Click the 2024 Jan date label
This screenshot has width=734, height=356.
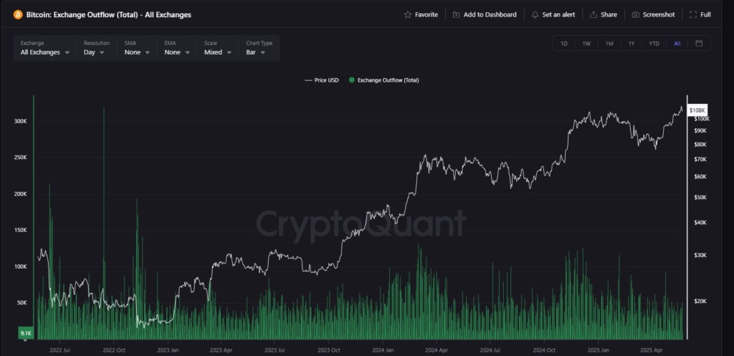(x=383, y=350)
